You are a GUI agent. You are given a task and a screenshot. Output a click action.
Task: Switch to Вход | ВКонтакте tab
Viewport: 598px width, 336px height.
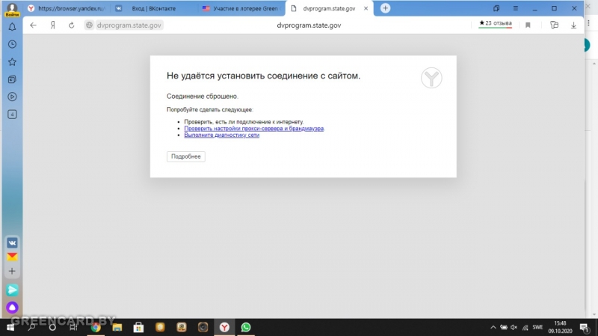click(x=149, y=8)
